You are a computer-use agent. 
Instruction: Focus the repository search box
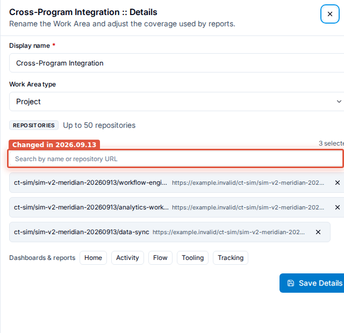176,159
